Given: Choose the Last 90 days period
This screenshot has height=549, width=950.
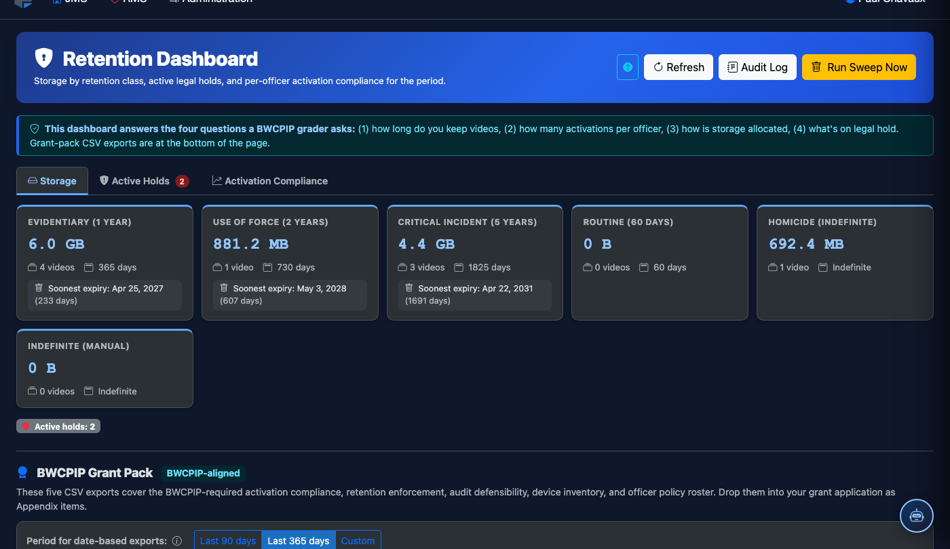Looking at the screenshot, I should click(x=228, y=540).
